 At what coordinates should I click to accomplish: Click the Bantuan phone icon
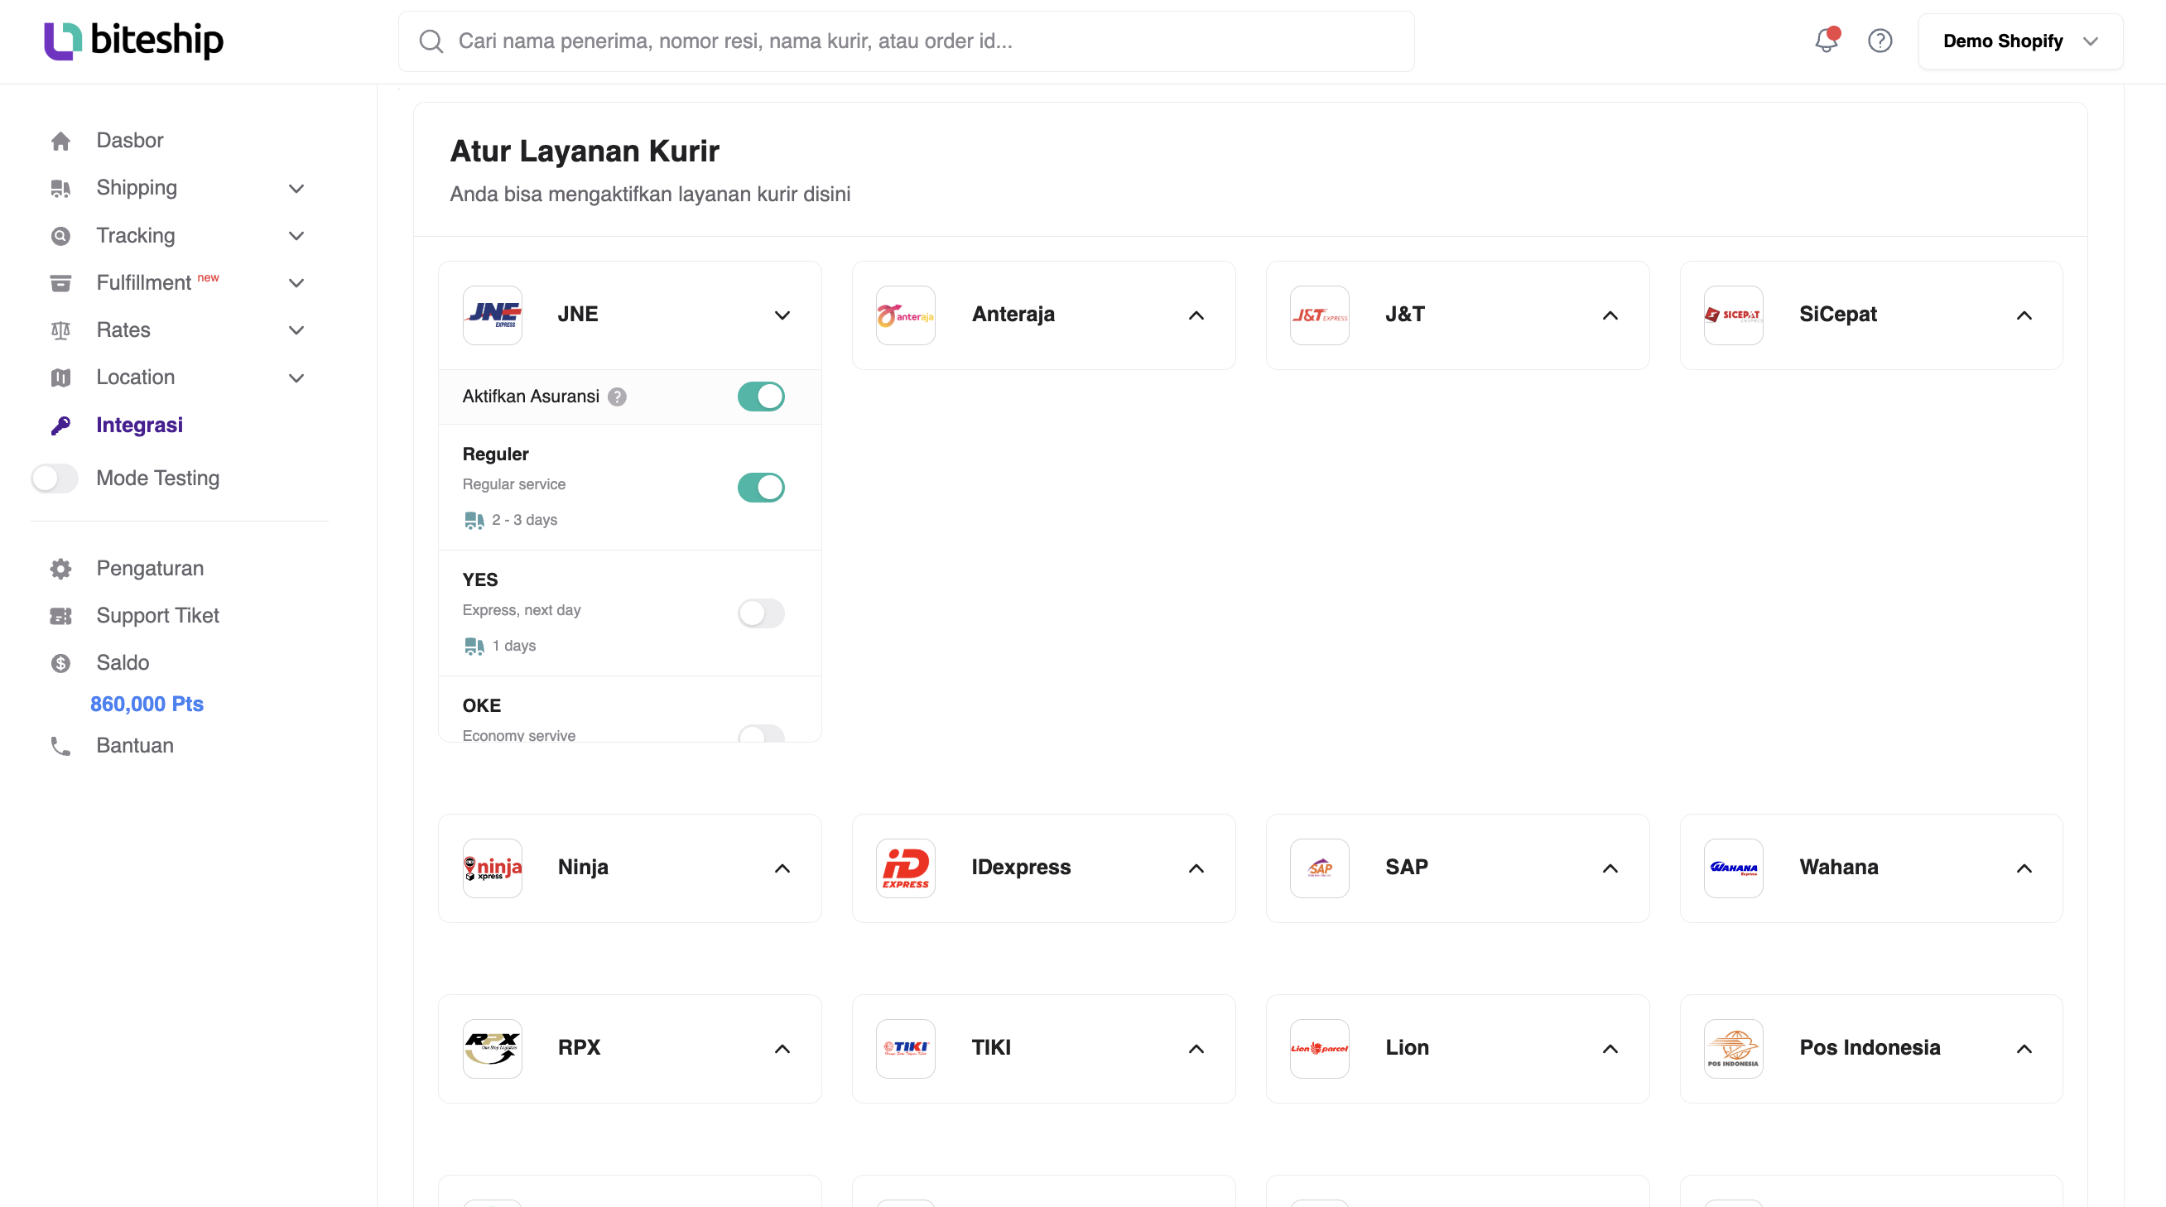(x=60, y=747)
